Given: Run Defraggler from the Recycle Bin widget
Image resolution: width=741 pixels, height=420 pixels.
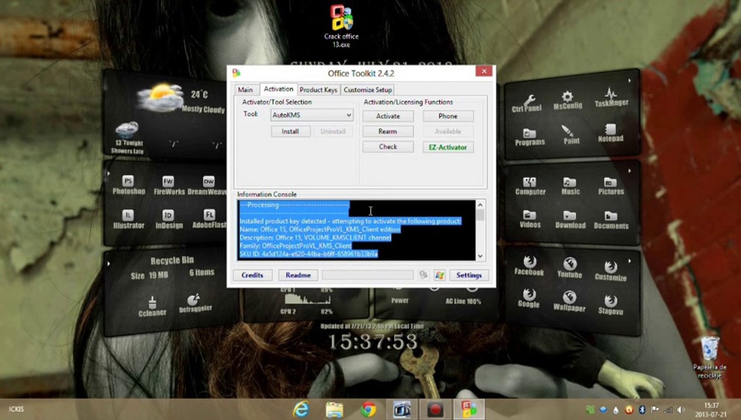Looking at the screenshot, I should pos(195,304).
